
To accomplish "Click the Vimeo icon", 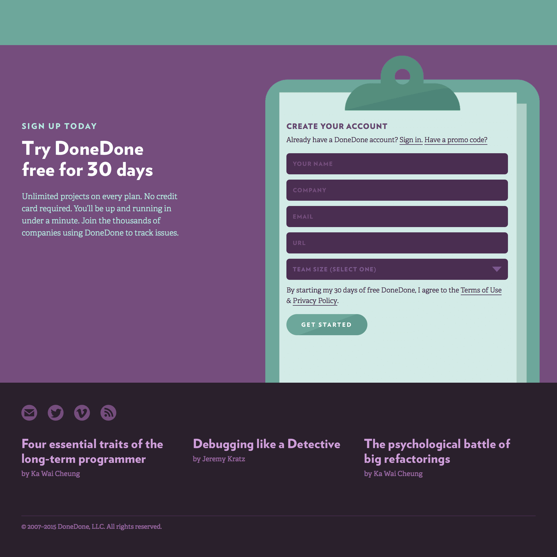I will click(x=82, y=413).
